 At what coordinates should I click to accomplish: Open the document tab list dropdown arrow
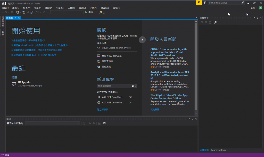point(196,18)
